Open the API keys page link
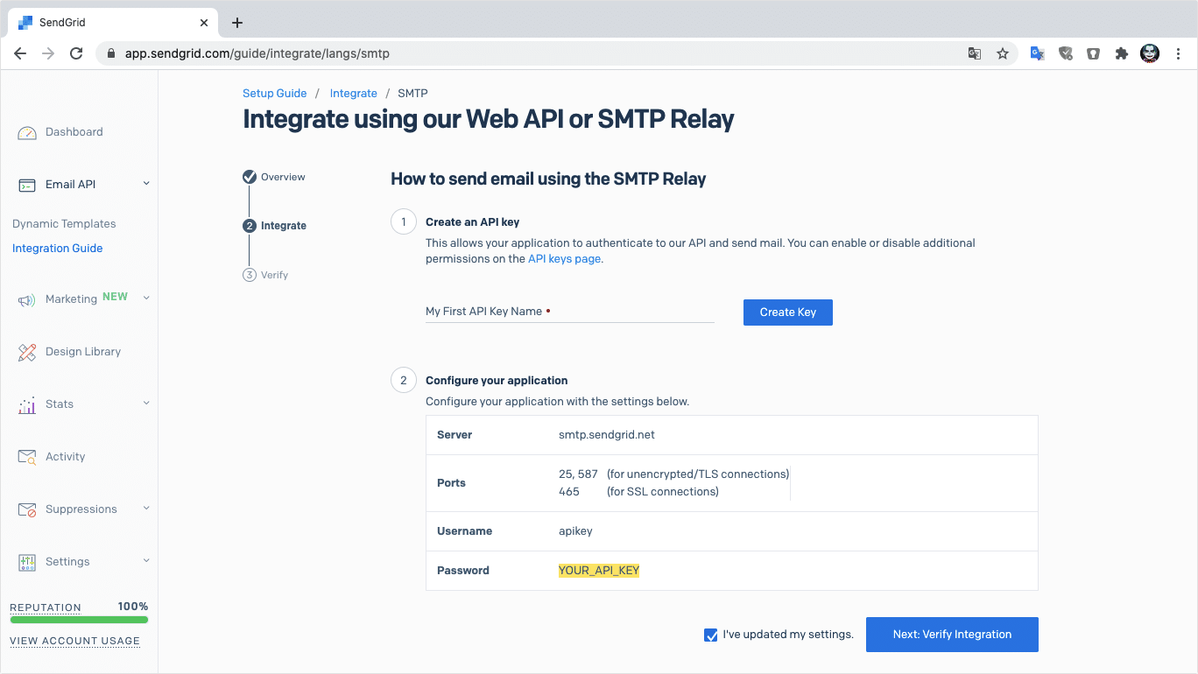 pos(565,259)
